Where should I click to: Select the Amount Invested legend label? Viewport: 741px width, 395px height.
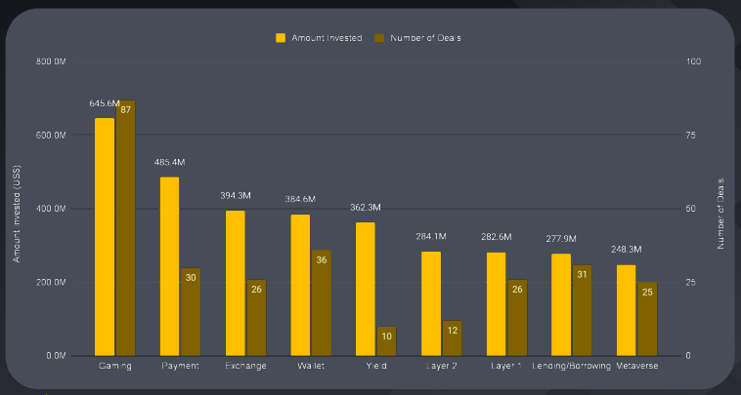coord(327,38)
